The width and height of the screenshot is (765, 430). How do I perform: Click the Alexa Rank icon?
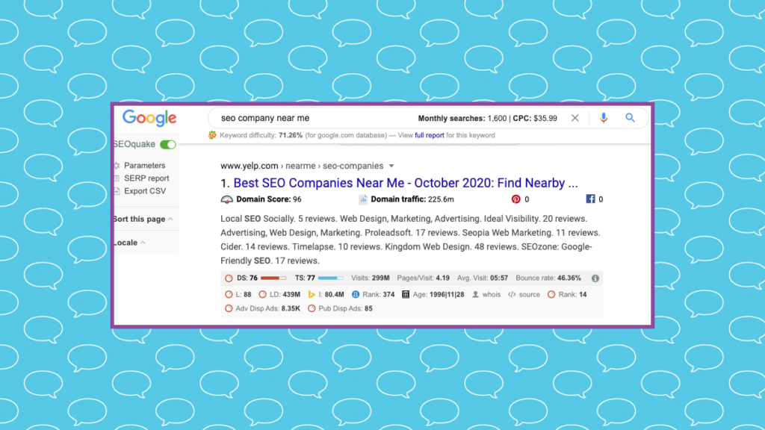click(356, 295)
